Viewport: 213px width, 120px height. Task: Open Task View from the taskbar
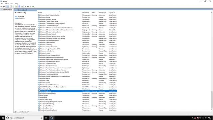click(x=46, y=118)
